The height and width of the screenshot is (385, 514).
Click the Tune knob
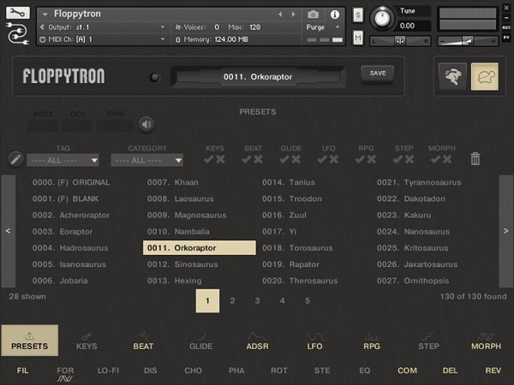382,18
